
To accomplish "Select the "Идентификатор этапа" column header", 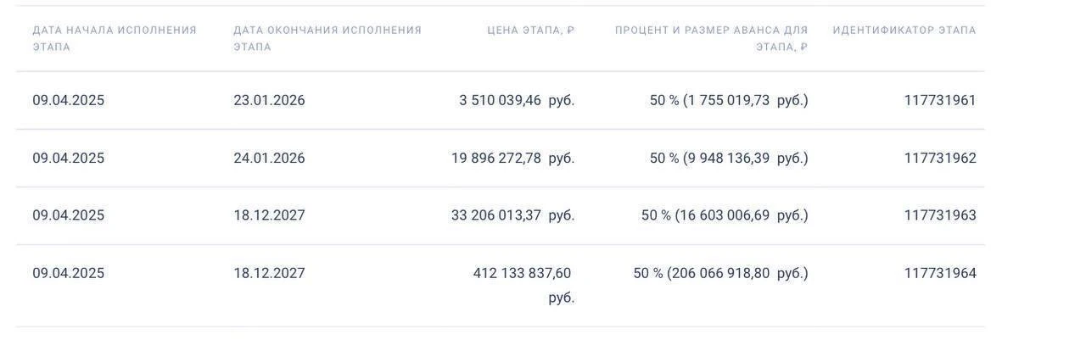I will pyautogui.click(x=904, y=31).
